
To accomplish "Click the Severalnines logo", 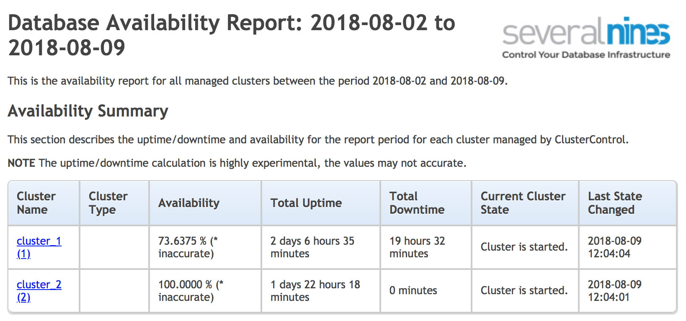I will pos(586,38).
